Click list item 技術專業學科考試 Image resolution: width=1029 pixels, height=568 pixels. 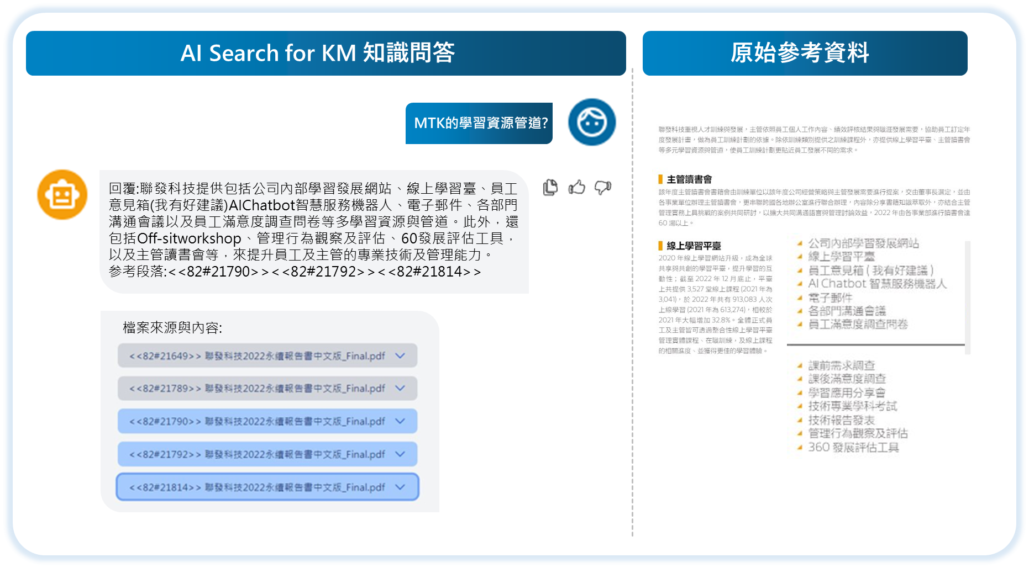852,406
